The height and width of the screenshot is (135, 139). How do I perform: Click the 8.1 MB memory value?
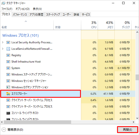pyautogui.click(x=109, y=55)
